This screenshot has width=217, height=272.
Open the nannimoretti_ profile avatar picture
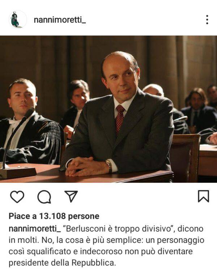coord(17,20)
